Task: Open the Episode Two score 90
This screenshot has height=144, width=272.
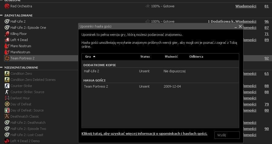Action: point(266,129)
